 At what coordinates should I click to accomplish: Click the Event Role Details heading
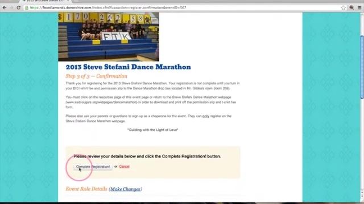pos(86,189)
